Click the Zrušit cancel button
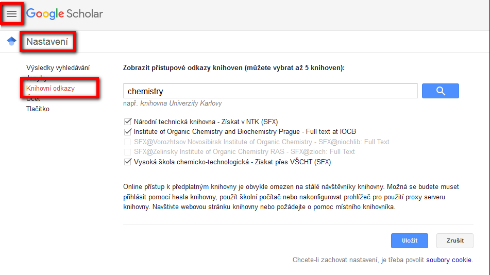The width and height of the screenshot is (490, 275). [454, 240]
